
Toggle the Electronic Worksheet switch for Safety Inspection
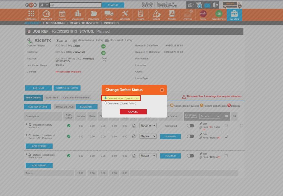click(190, 126)
